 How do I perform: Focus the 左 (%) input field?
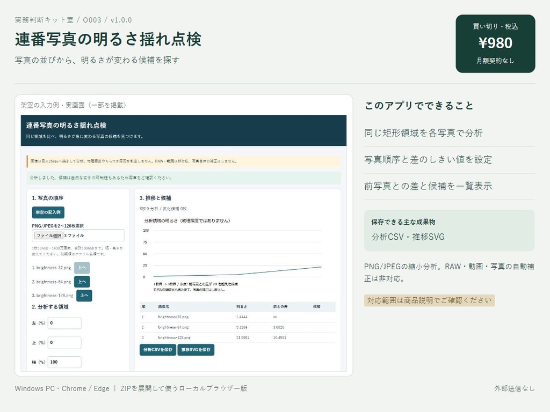[64, 323]
